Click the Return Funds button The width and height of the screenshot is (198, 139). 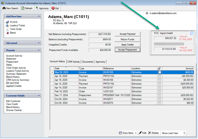[127, 39]
